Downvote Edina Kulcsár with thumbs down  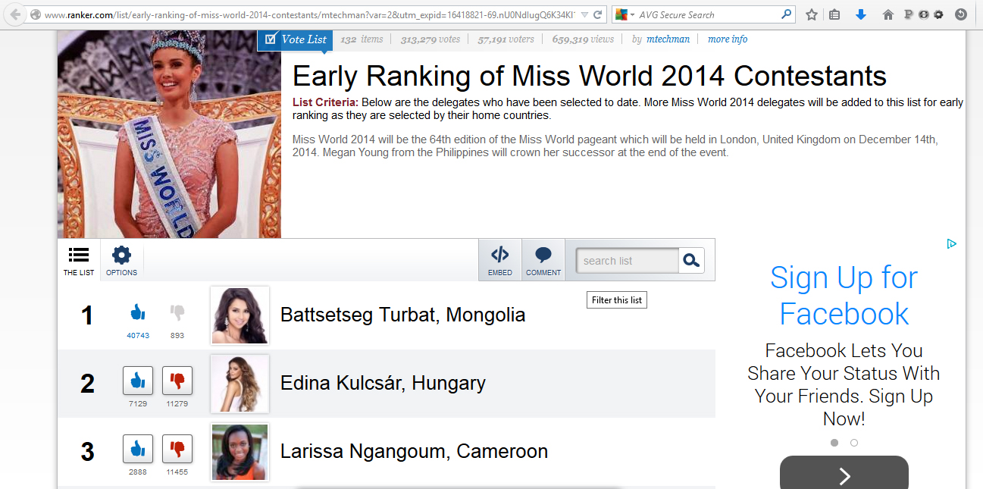177,380
